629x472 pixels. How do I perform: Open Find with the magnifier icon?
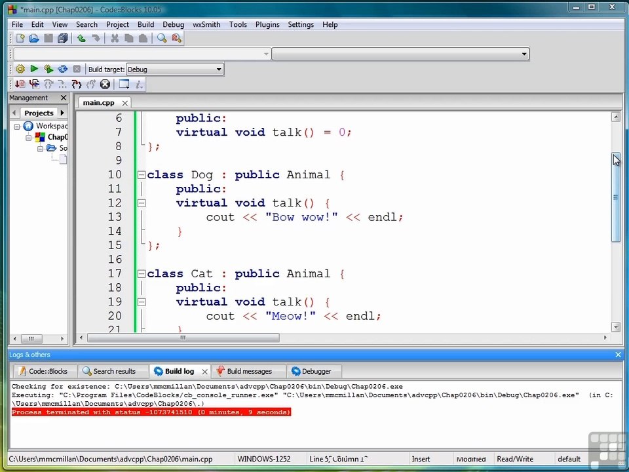(162, 38)
